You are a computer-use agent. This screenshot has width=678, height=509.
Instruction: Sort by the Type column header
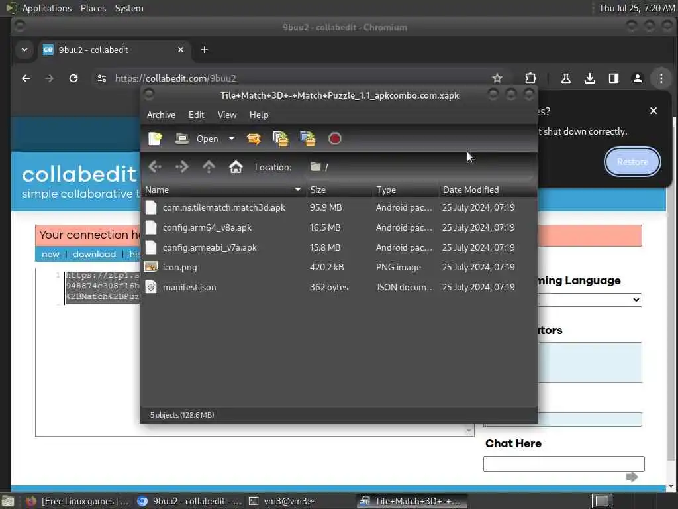coord(406,190)
